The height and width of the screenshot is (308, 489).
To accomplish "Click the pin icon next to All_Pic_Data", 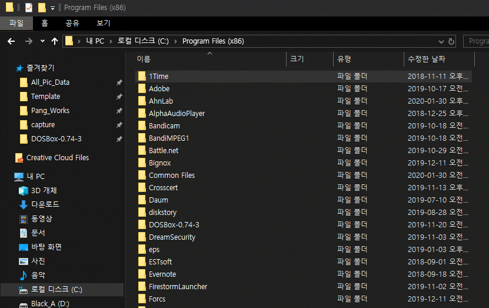I will tap(119, 82).
